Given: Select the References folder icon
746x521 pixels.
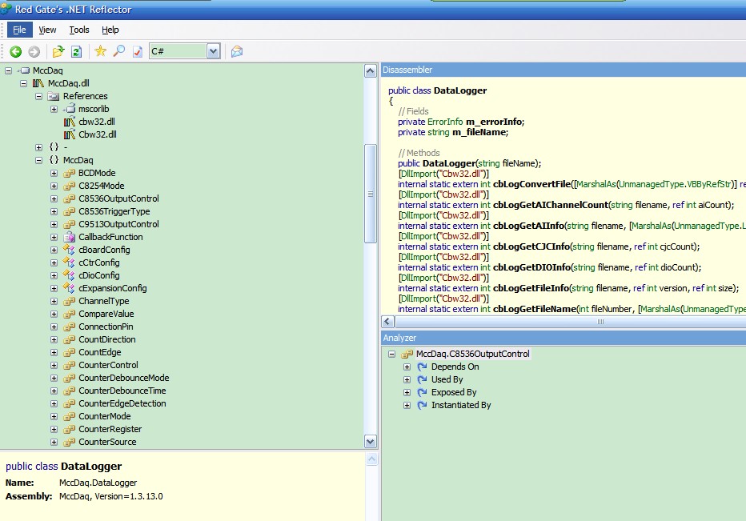Looking at the screenshot, I should click(x=54, y=96).
